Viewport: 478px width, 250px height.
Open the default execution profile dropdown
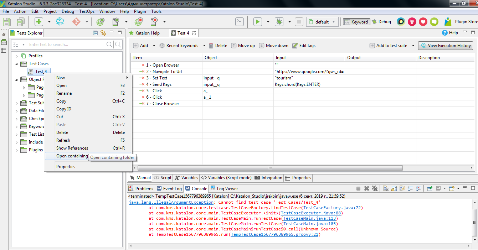[322, 22]
